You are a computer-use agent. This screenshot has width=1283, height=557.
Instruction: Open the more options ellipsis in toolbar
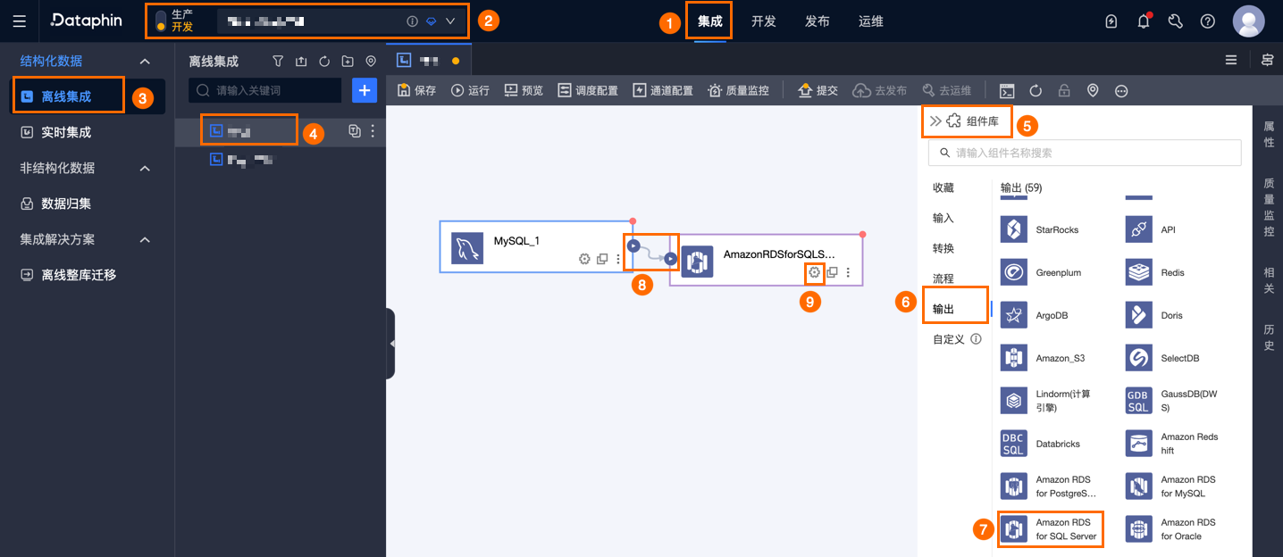coord(1121,90)
